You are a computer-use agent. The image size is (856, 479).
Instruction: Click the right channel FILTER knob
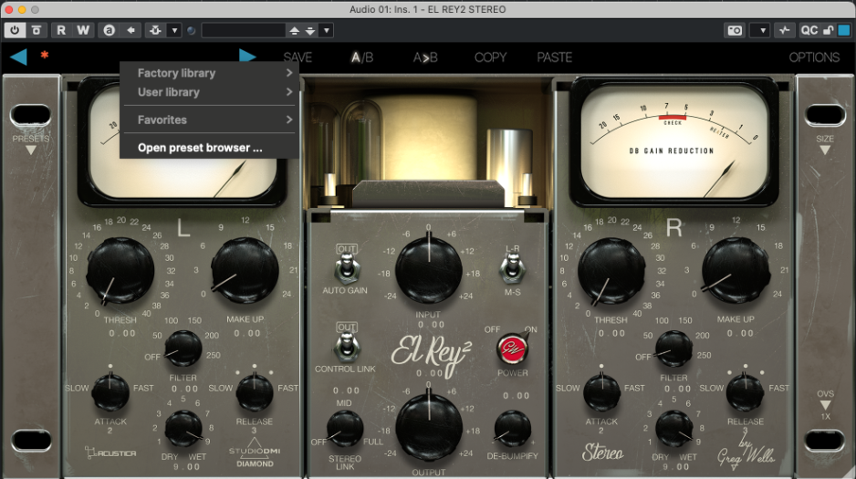[673, 349]
